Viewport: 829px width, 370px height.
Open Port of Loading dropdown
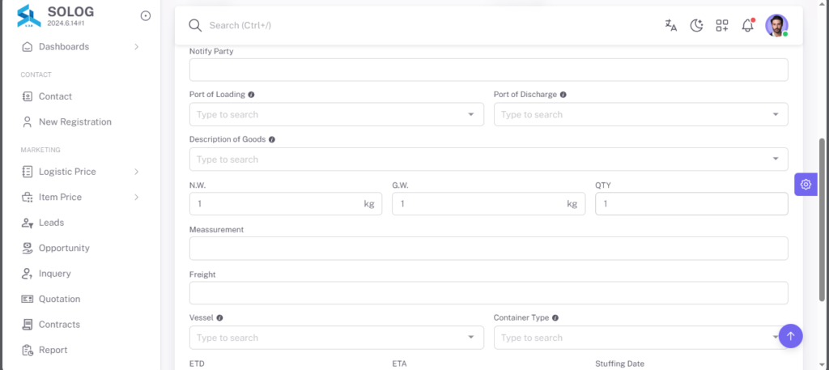pyautogui.click(x=336, y=114)
